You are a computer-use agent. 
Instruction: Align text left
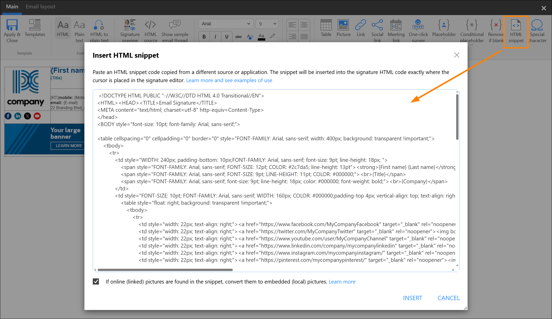point(292,25)
